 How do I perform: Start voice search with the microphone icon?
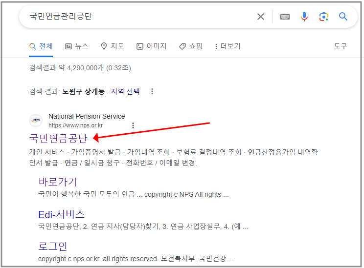[x=304, y=17]
